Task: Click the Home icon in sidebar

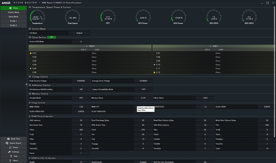Action: (x=11, y=8)
